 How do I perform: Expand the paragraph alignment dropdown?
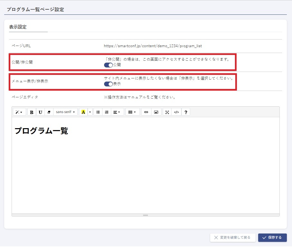[x=117, y=112]
